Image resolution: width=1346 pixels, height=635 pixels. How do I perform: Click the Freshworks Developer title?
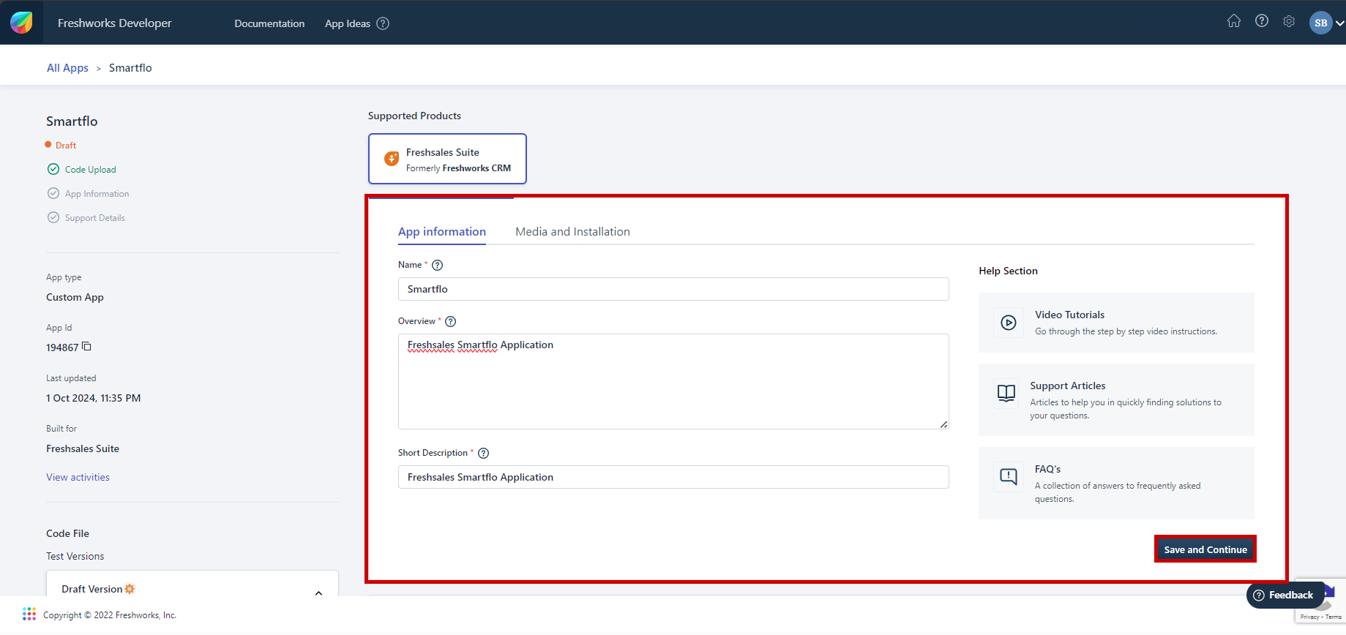[x=115, y=23]
